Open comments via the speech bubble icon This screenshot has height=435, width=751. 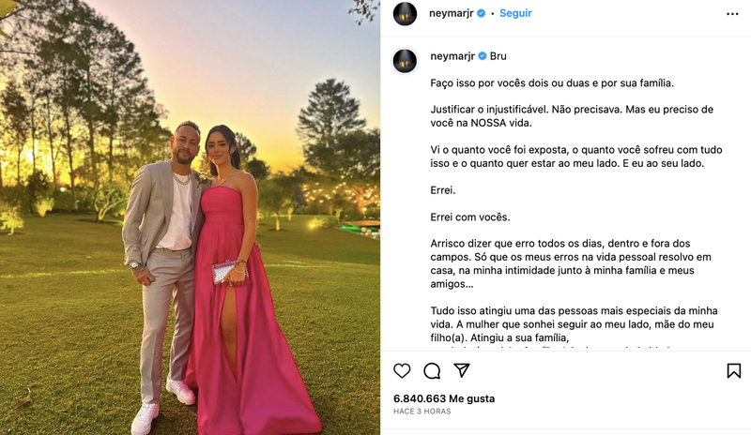(432, 371)
